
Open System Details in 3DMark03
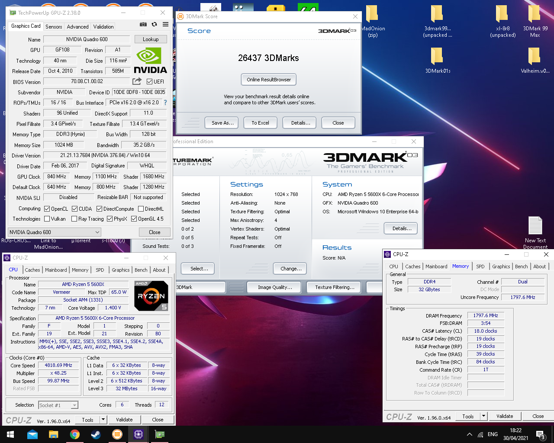click(x=401, y=228)
